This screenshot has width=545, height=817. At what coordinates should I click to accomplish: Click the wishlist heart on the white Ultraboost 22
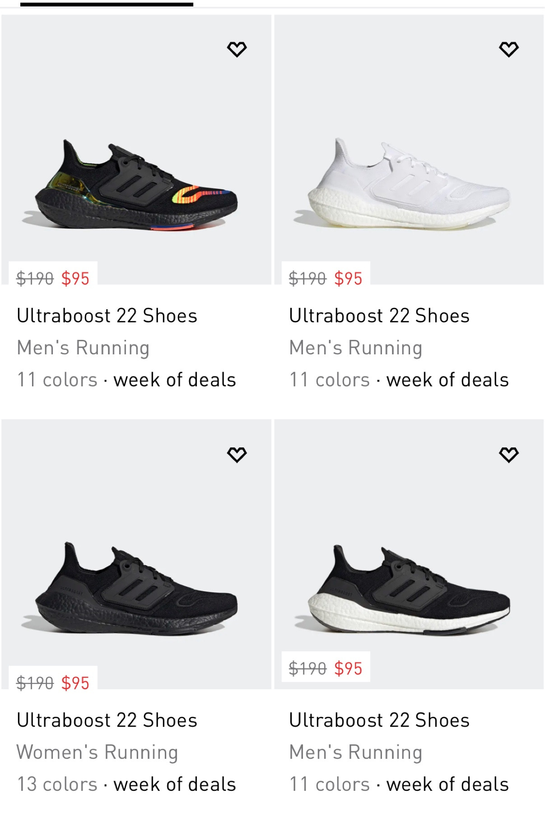[x=509, y=50]
